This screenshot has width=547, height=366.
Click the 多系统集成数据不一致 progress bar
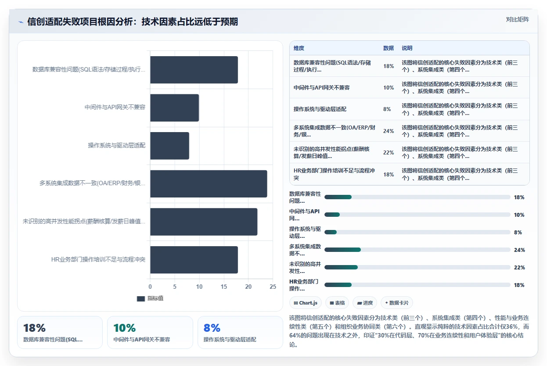pyautogui.click(x=417, y=250)
